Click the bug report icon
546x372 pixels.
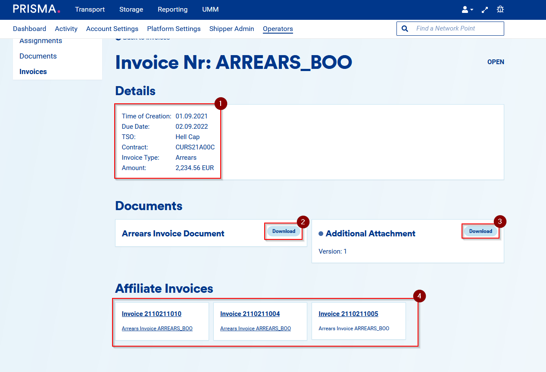click(x=500, y=9)
